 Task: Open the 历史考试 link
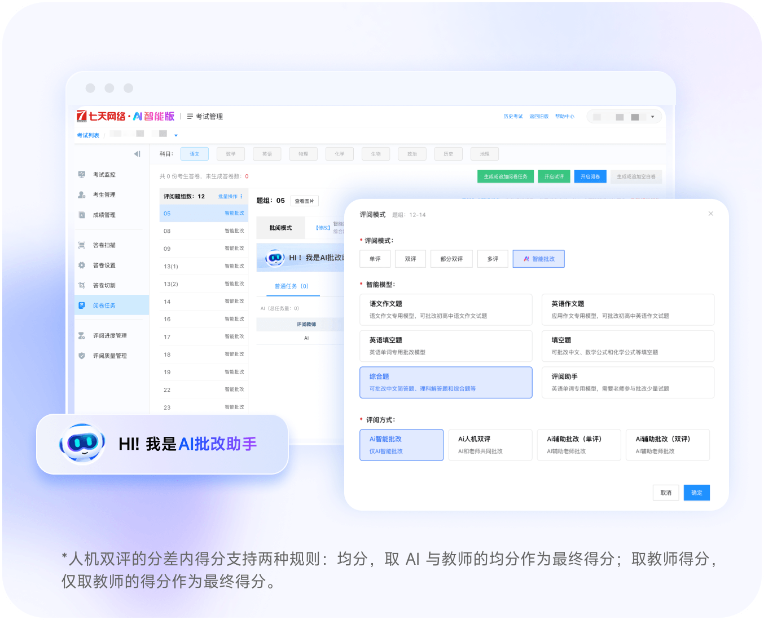[x=513, y=117]
